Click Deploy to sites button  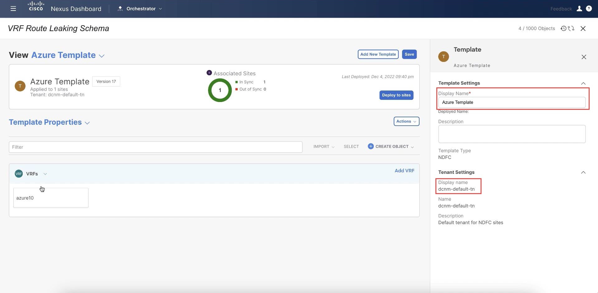tap(396, 95)
